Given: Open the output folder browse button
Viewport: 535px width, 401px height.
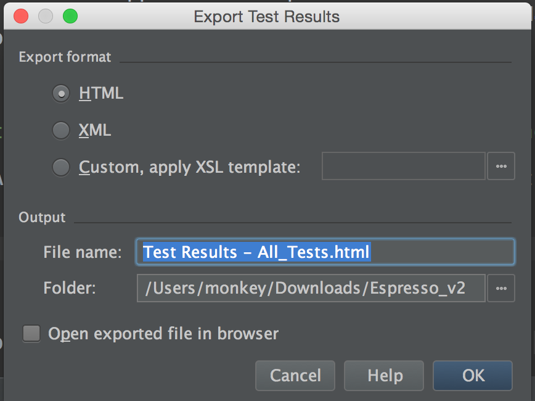Looking at the screenshot, I should pyautogui.click(x=500, y=288).
